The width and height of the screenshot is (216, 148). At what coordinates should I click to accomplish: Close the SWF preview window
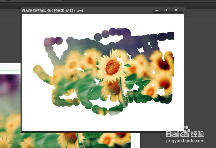point(176,10)
